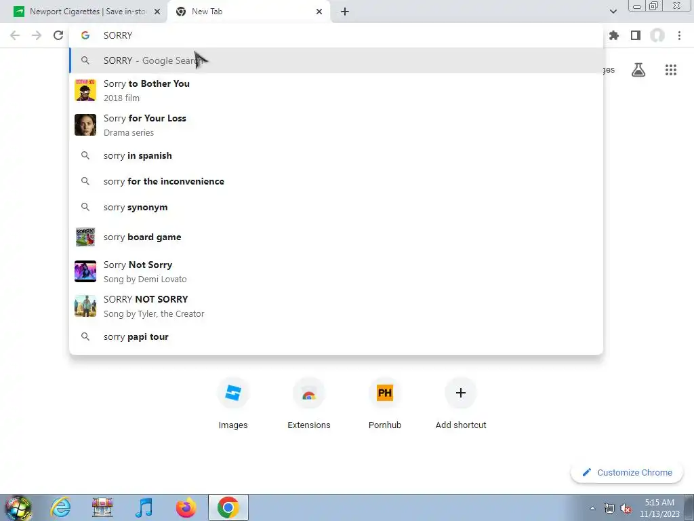Image resolution: width=694 pixels, height=521 pixels.
Task: Choose SORRY - Google Search suggestion
Action: click(x=336, y=60)
